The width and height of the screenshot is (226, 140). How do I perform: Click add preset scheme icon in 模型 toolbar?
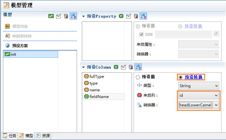tap(51, 16)
